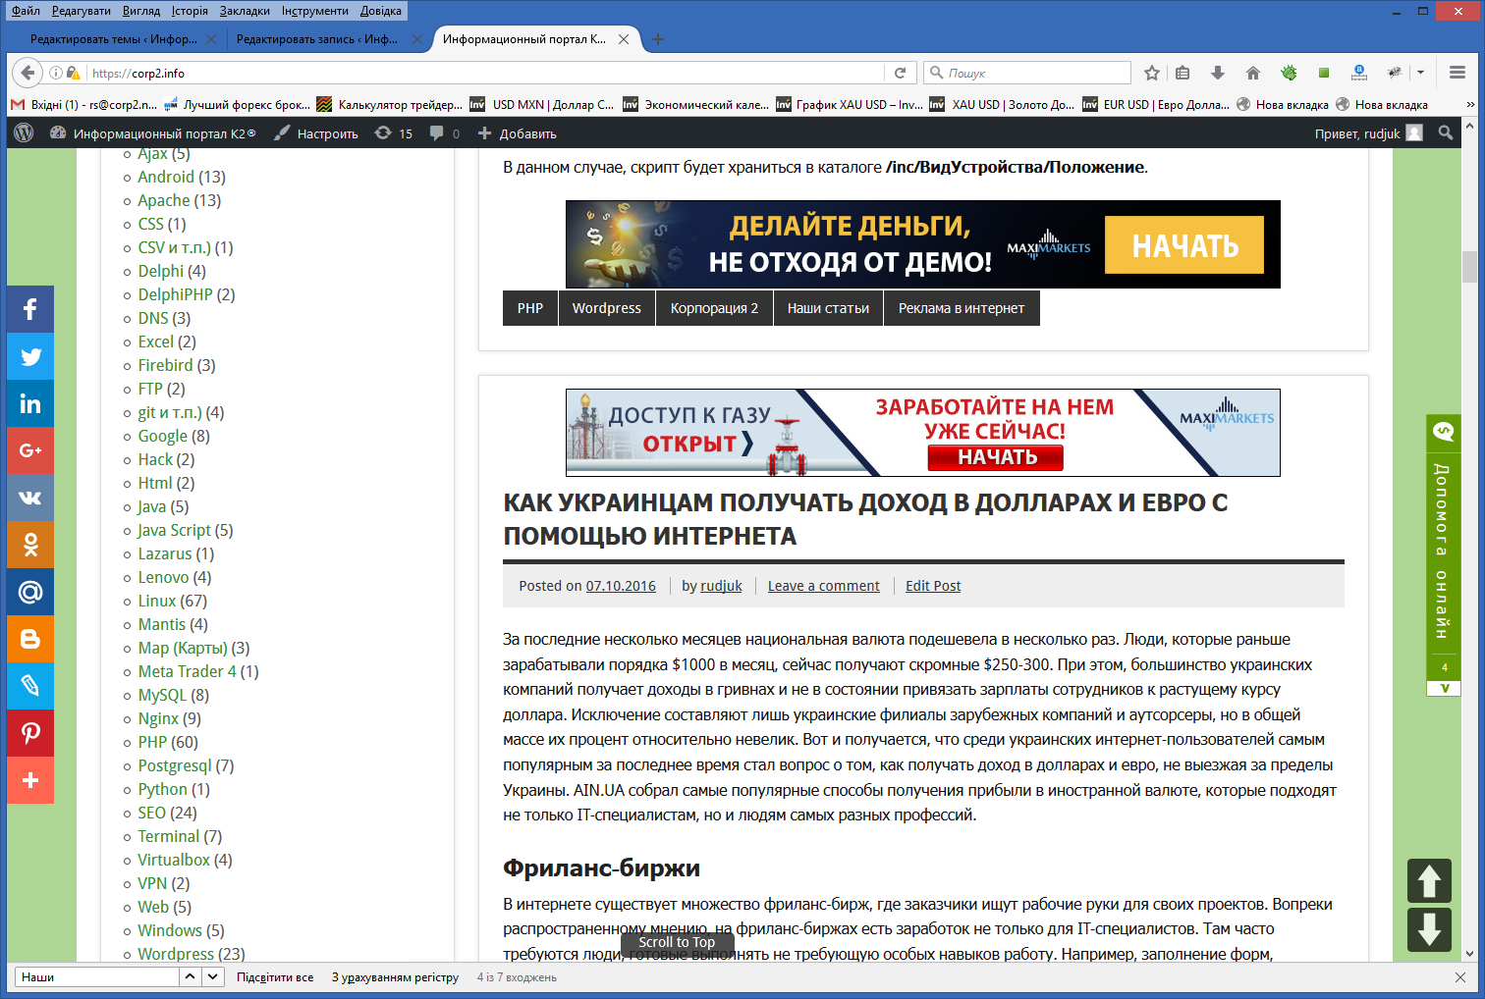
Task: Click the vertical page scrollbar thumb
Action: pos(1469,266)
